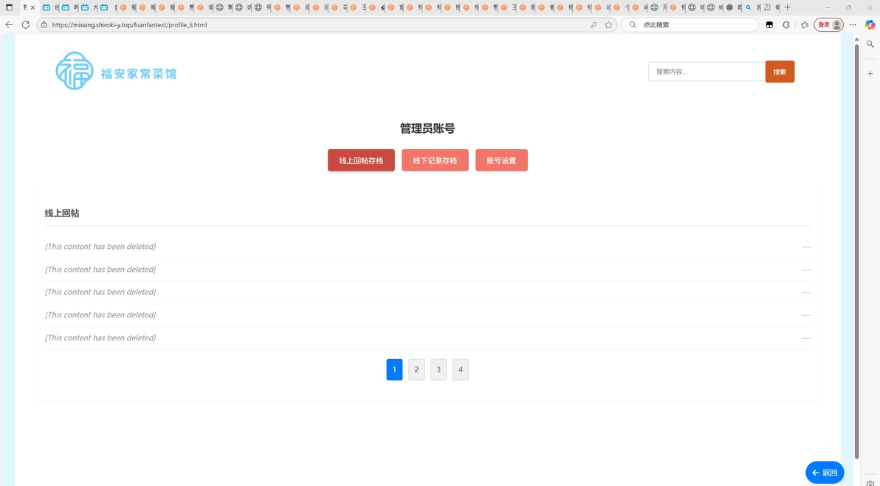Select the 线上回帖存档 tab

click(361, 160)
